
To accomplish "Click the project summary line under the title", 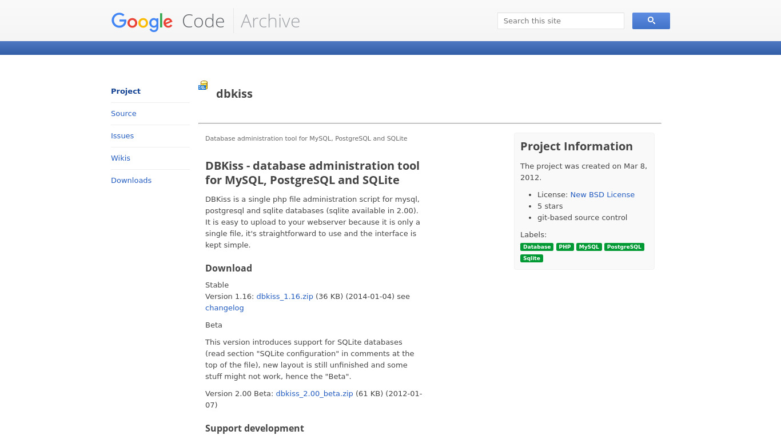I will 306,139.
